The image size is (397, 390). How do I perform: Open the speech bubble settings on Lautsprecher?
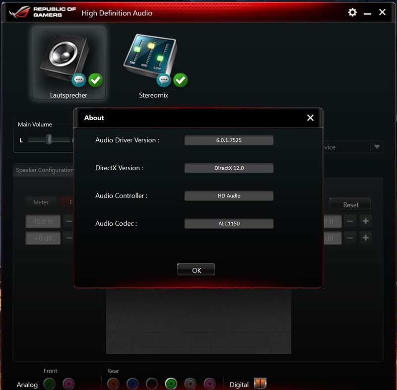point(79,80)
